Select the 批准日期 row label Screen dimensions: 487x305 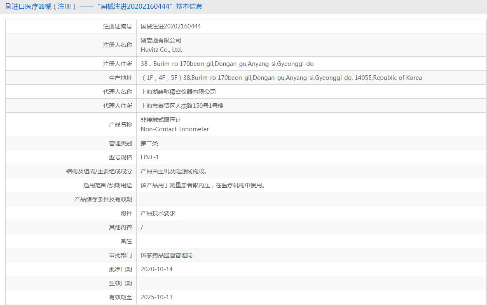pos(120,269)
